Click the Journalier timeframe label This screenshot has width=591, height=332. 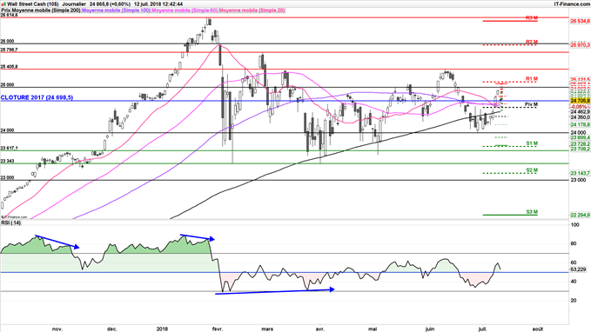click(75, 4)
